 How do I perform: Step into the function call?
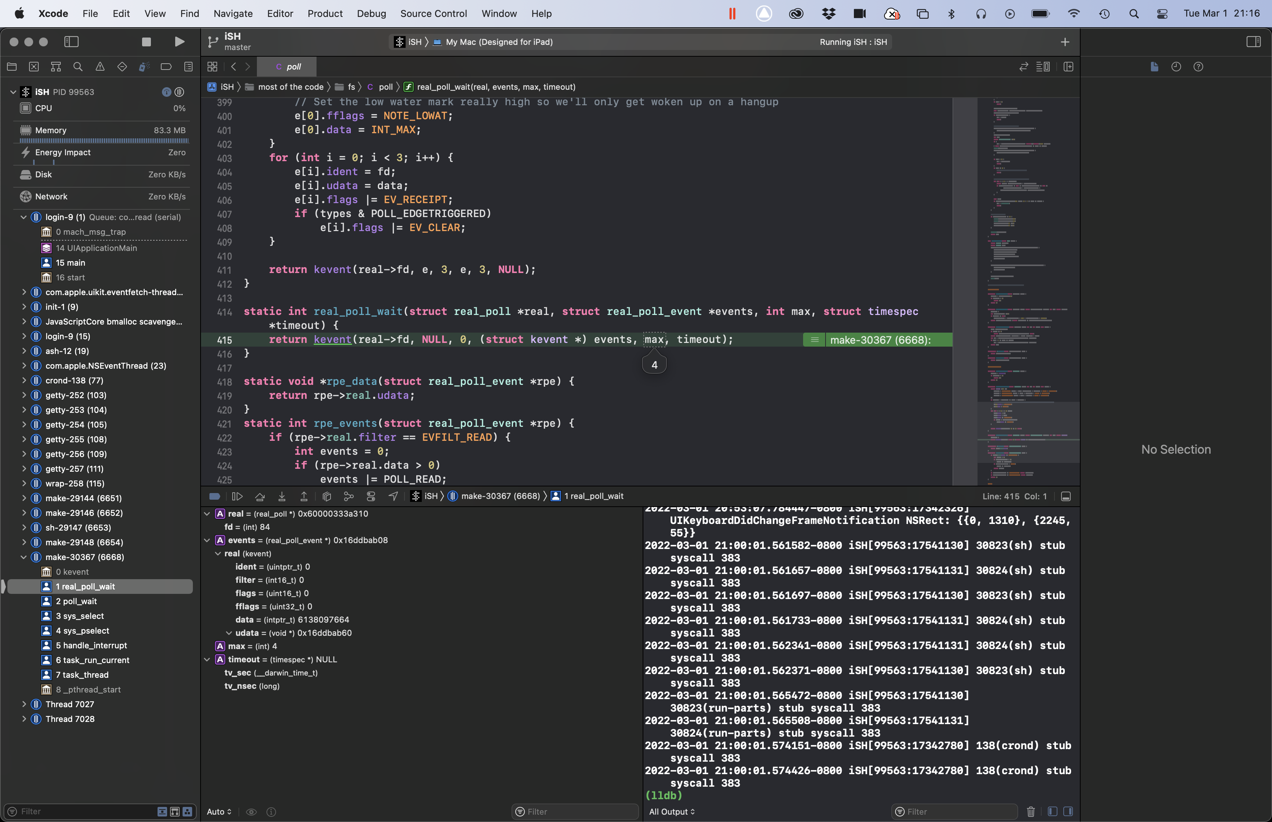click(x=282, y=496)
